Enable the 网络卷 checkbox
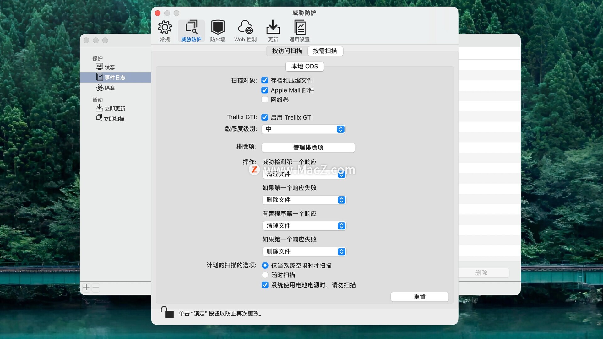Image resolution: width=603 pixels, height=339 pixels. [265, 100]
